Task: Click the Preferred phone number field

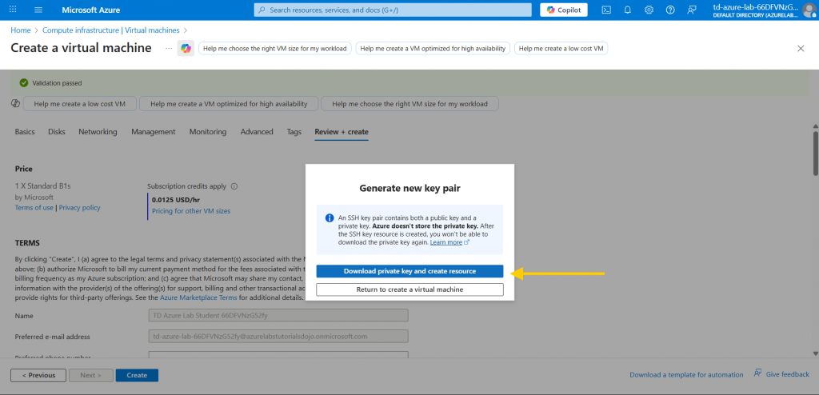Action: tap(278, 355)
